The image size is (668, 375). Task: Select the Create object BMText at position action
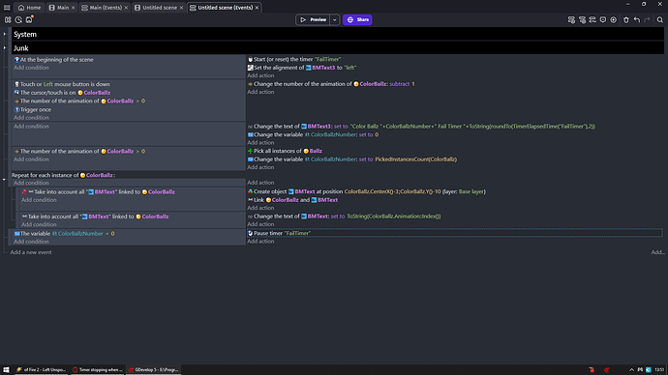tap(366, 191)
